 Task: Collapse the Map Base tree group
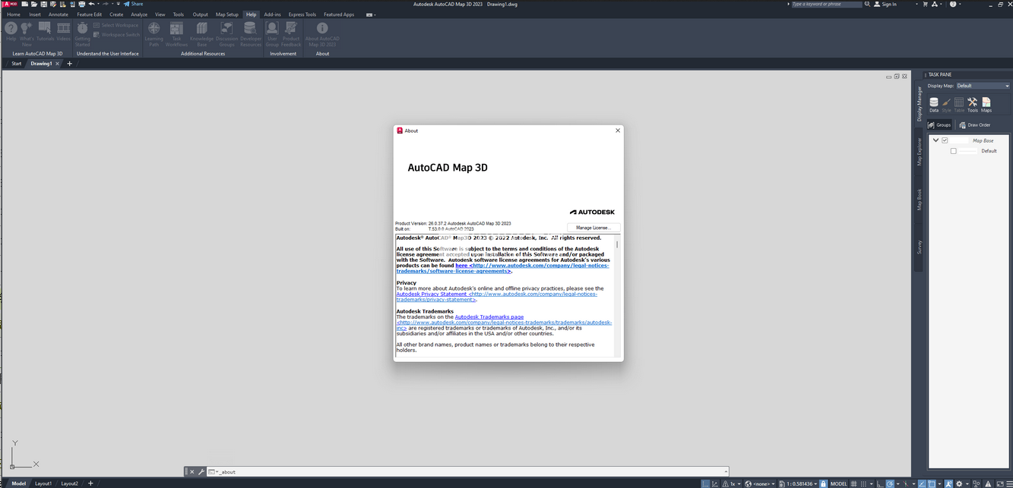(936, 140)
